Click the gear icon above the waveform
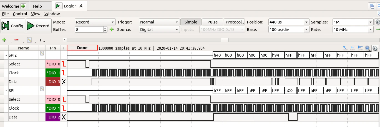The height and width of the screenshot is (127, 380). click(375, 48)
